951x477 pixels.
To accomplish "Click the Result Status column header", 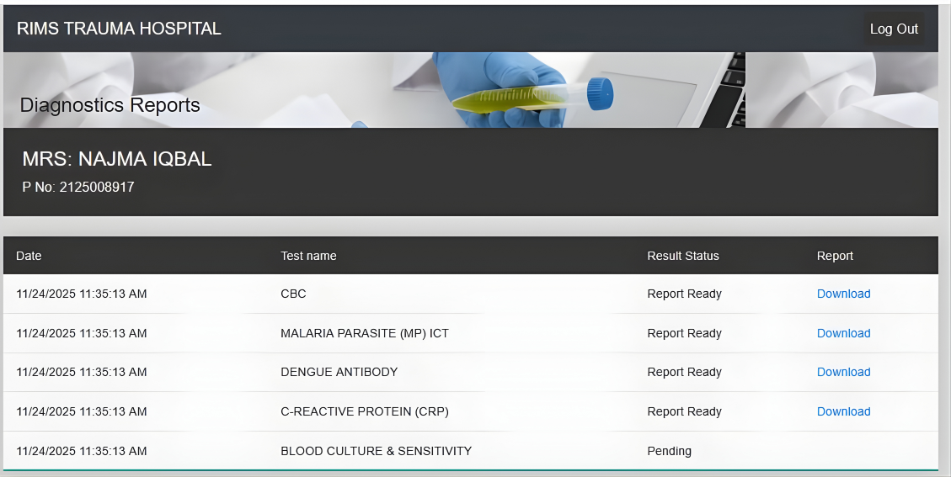I will pyautogui.click(x=683, y=256).
